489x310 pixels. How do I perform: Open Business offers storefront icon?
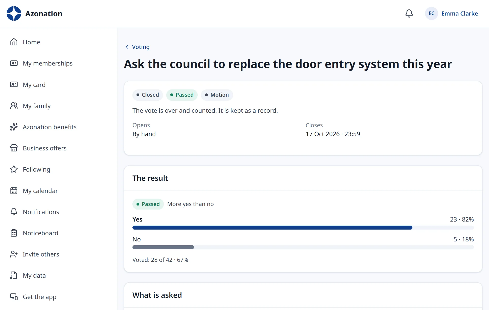(14, 148)
